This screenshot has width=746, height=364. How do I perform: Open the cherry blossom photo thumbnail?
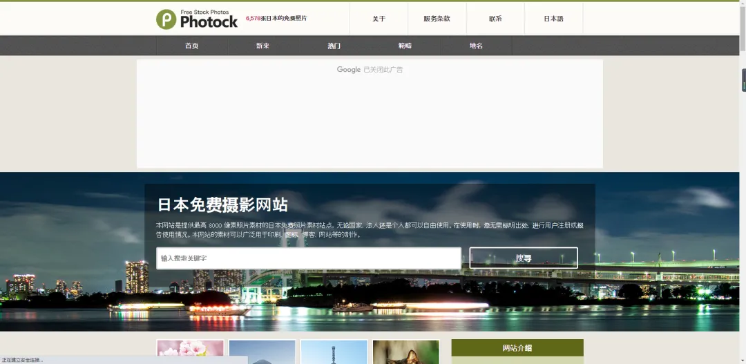click(x=190, y=352)
